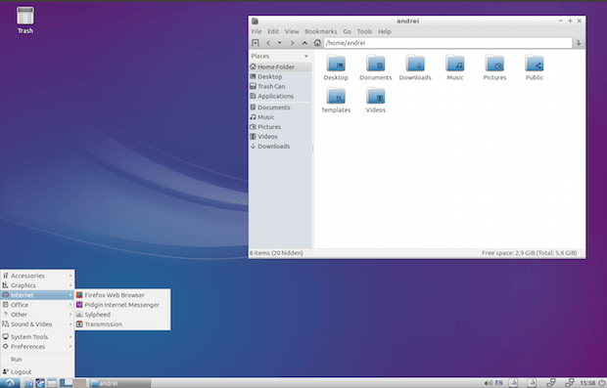This screenshot has height=388, width=607.
Task: Click the 15:58 clock on the taskbar
Action: coord(587,383)
